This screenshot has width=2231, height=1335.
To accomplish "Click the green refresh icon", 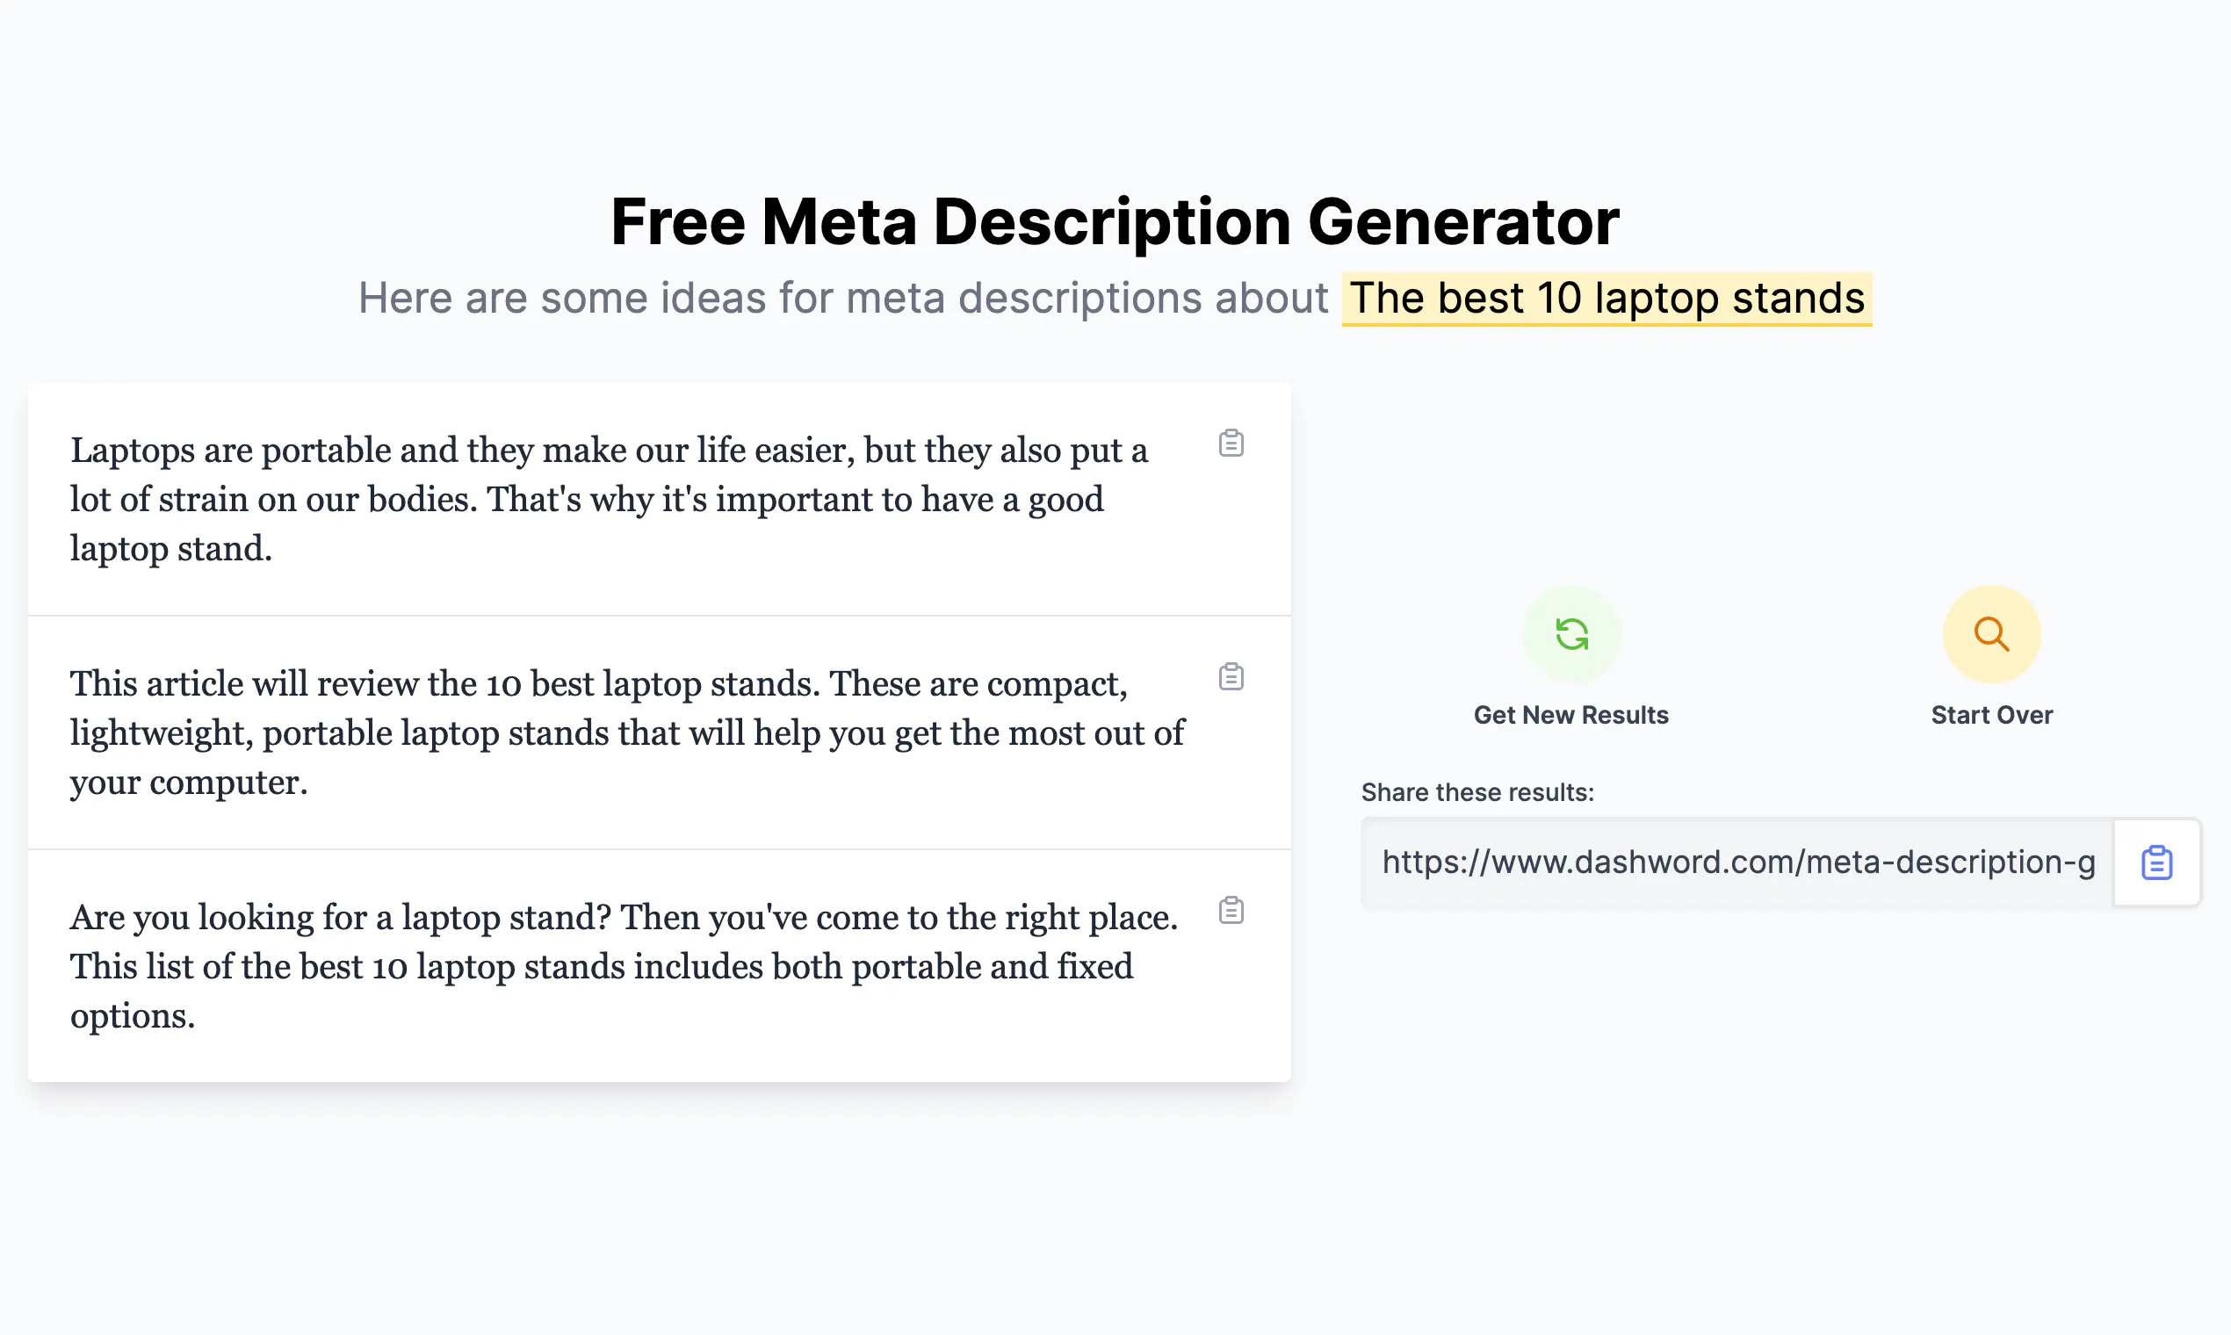I will click(x=1571, y=634).
